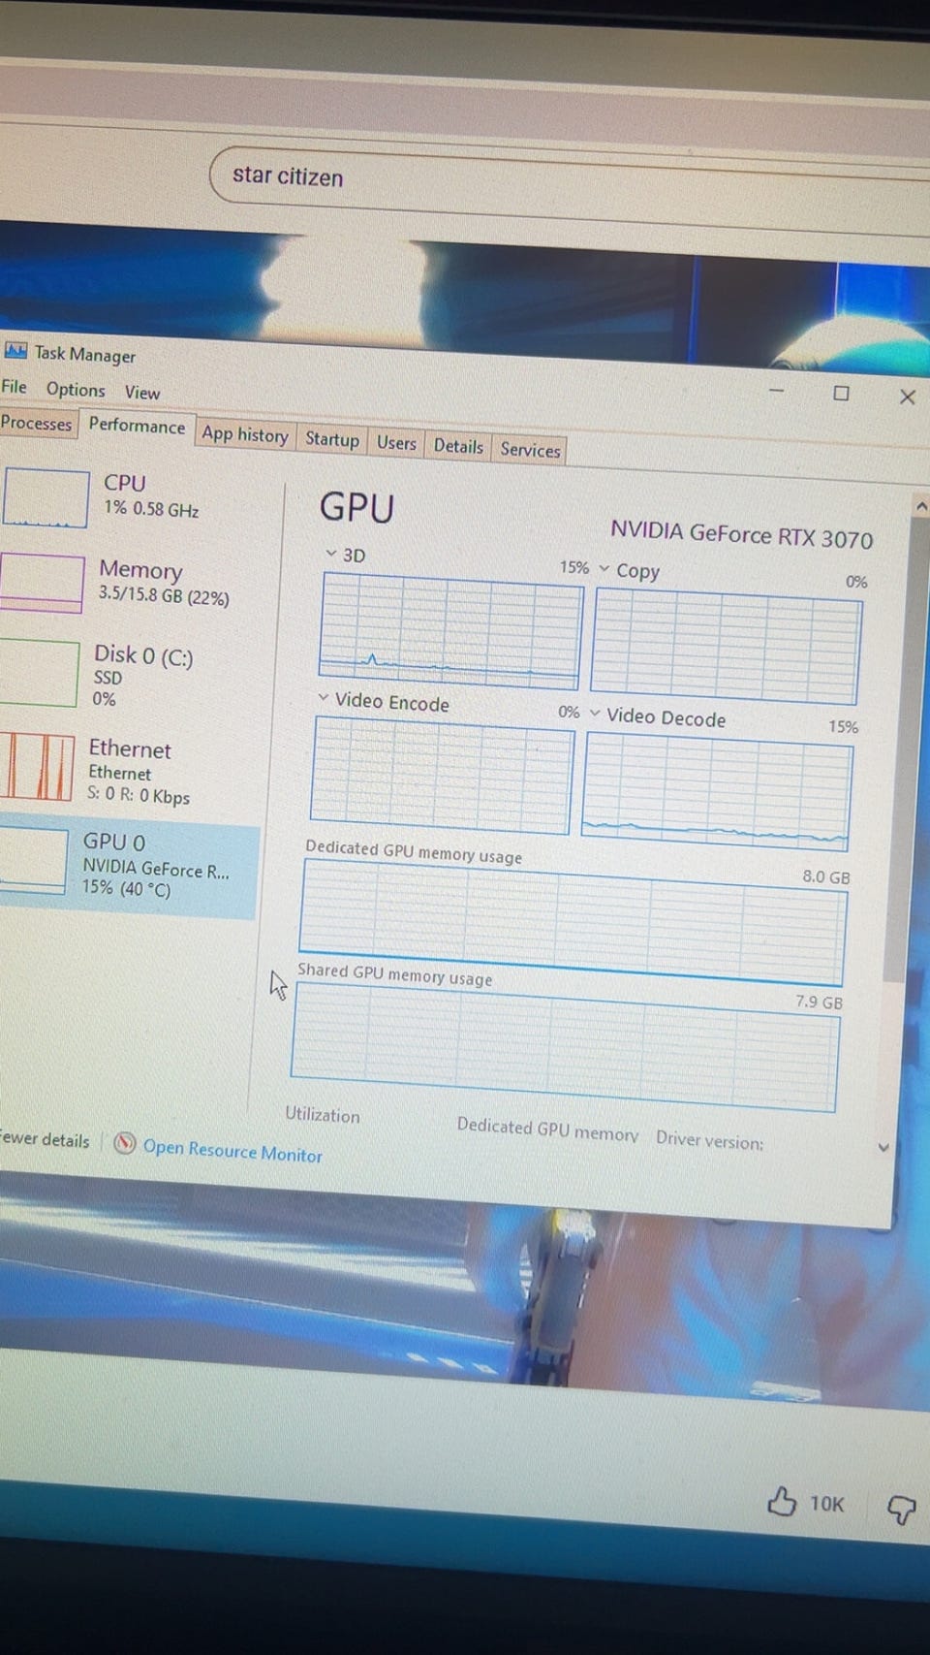
Task: Switch to the Processes tab
Action: click(37, 424)
